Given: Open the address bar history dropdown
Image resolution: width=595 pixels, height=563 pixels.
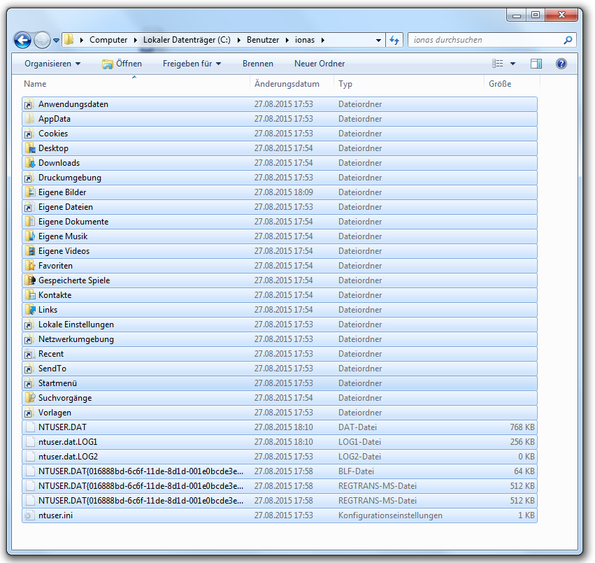Looking at the screenshot, I should [x=378, y=41].
